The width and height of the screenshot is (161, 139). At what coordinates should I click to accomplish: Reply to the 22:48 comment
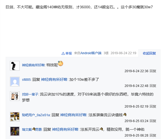(x=153, y=86)
